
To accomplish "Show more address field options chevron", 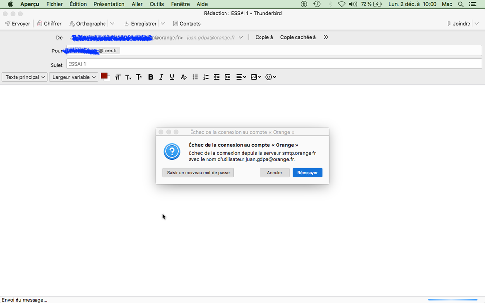I will click(x=326, y=37).
